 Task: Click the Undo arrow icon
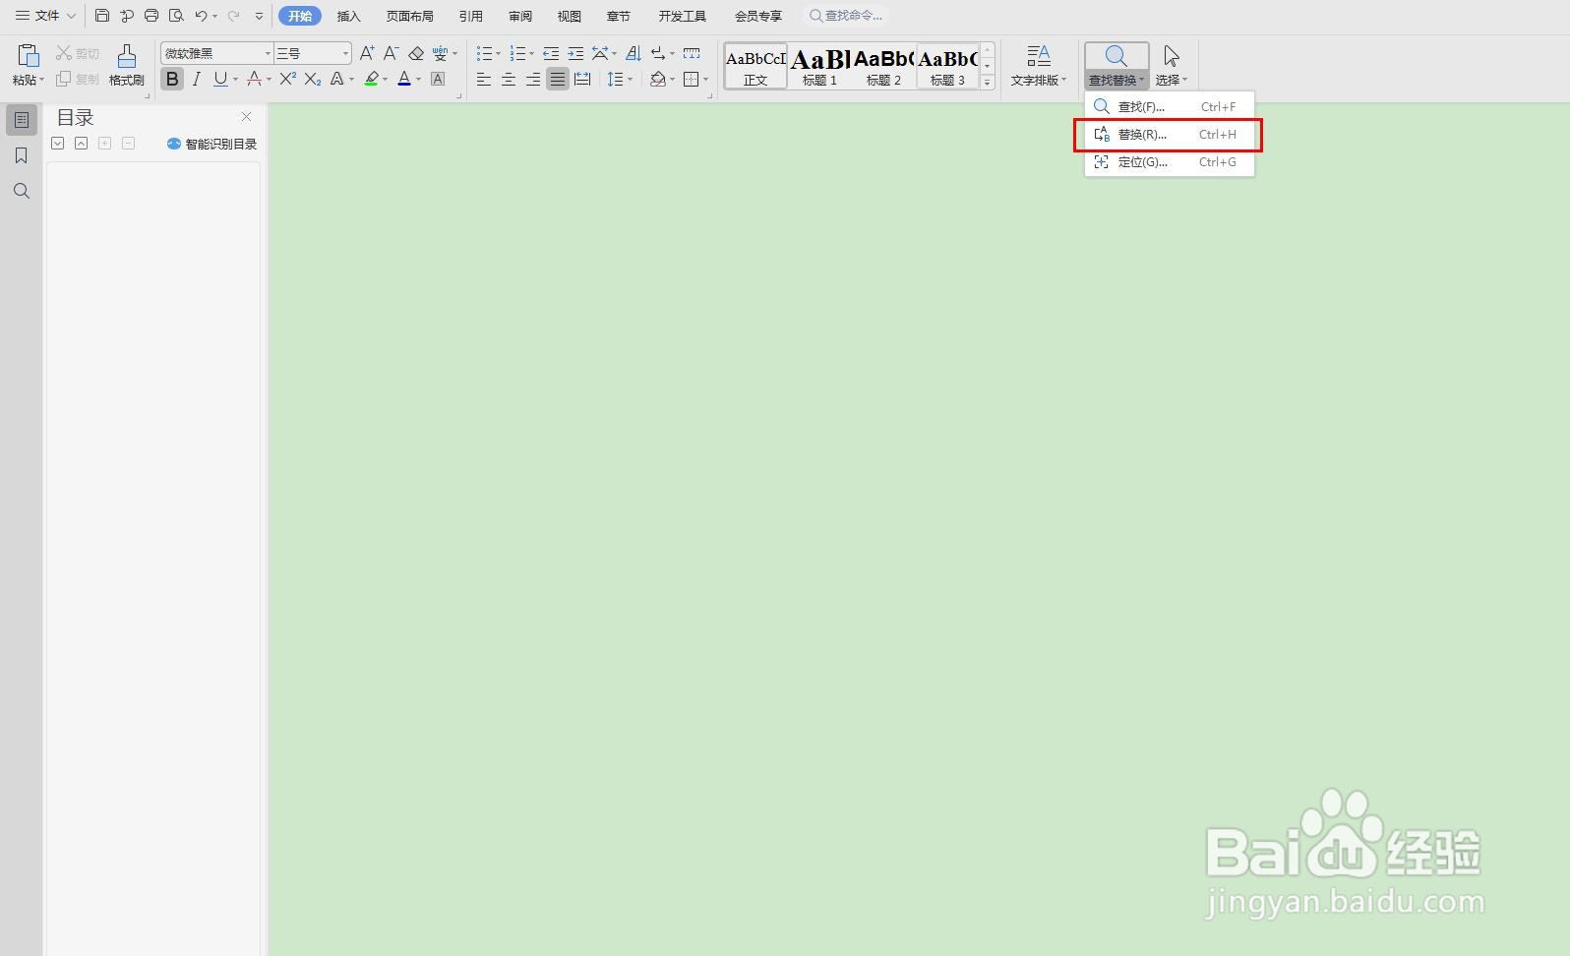[201, 16]
